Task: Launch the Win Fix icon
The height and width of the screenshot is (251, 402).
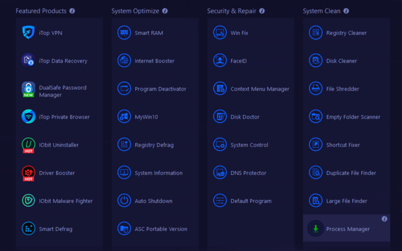Action: [x=220, y=32]
